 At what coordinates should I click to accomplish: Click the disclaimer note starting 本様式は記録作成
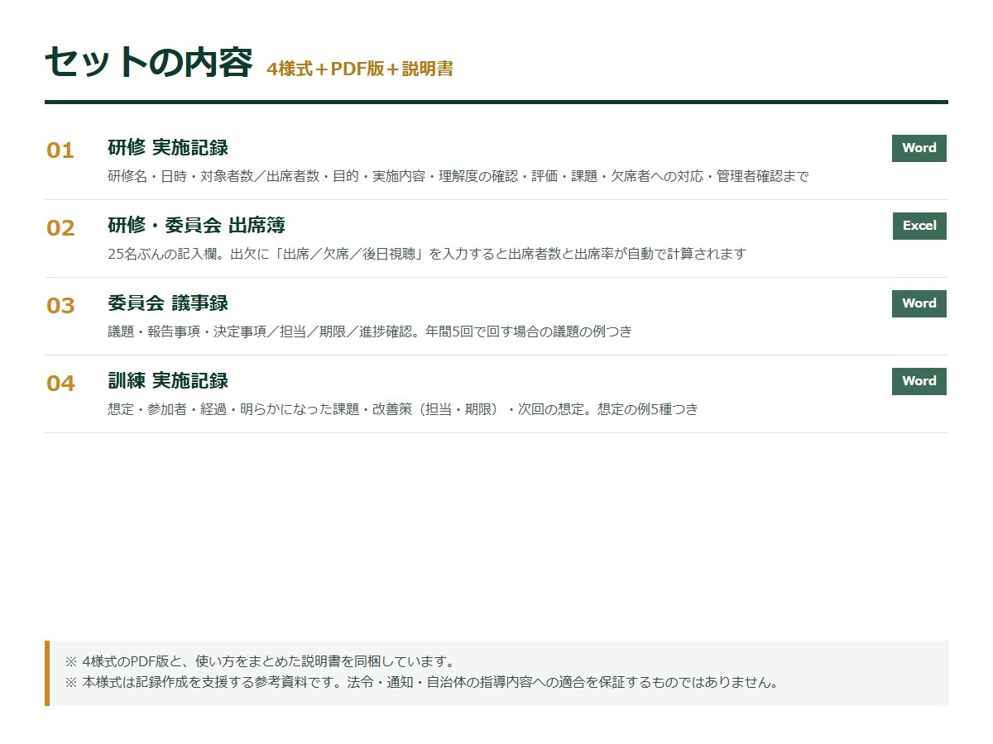tap(421, 684)
